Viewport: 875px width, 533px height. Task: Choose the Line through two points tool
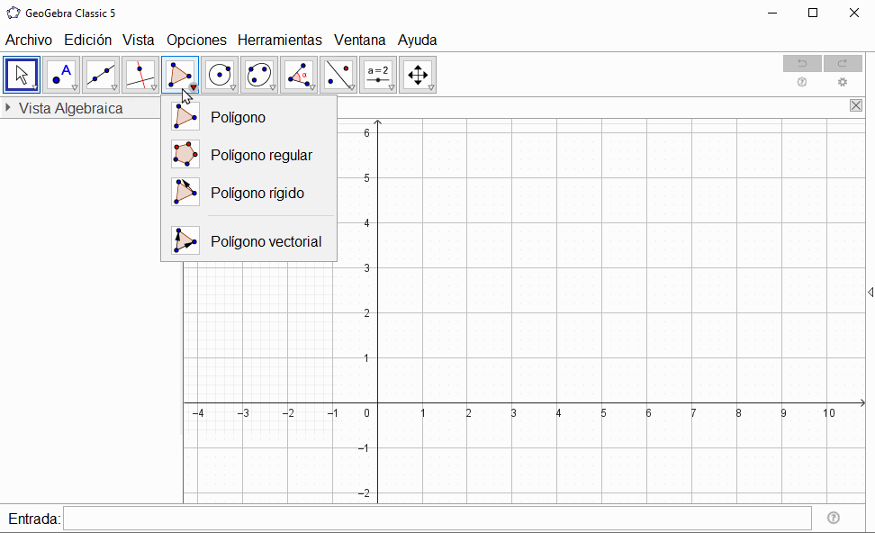coord(101,75)
